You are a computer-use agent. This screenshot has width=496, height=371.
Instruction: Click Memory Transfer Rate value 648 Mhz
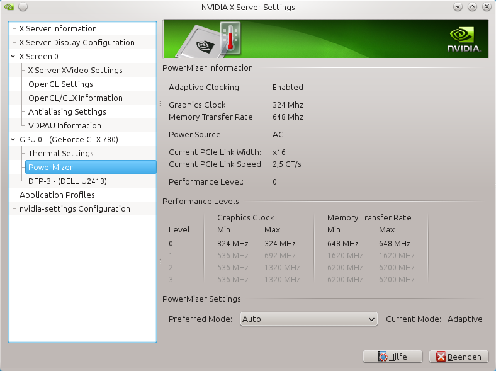coord(288,117)
